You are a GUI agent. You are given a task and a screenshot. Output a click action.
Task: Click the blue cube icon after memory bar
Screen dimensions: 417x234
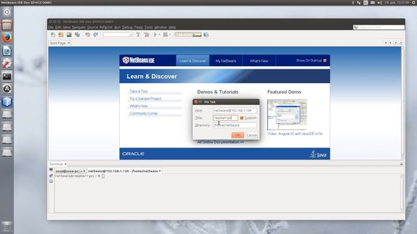point(206,34)
